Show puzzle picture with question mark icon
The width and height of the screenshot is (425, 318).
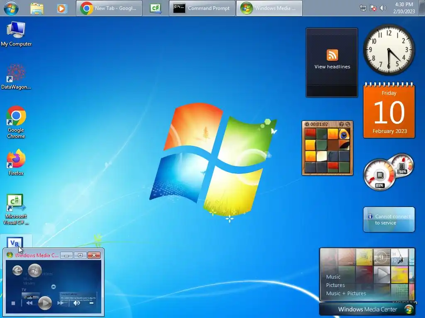[342, 124]
